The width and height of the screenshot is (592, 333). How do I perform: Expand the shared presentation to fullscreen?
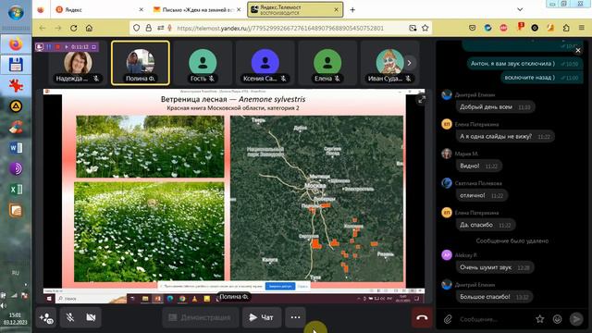[422, 100]
